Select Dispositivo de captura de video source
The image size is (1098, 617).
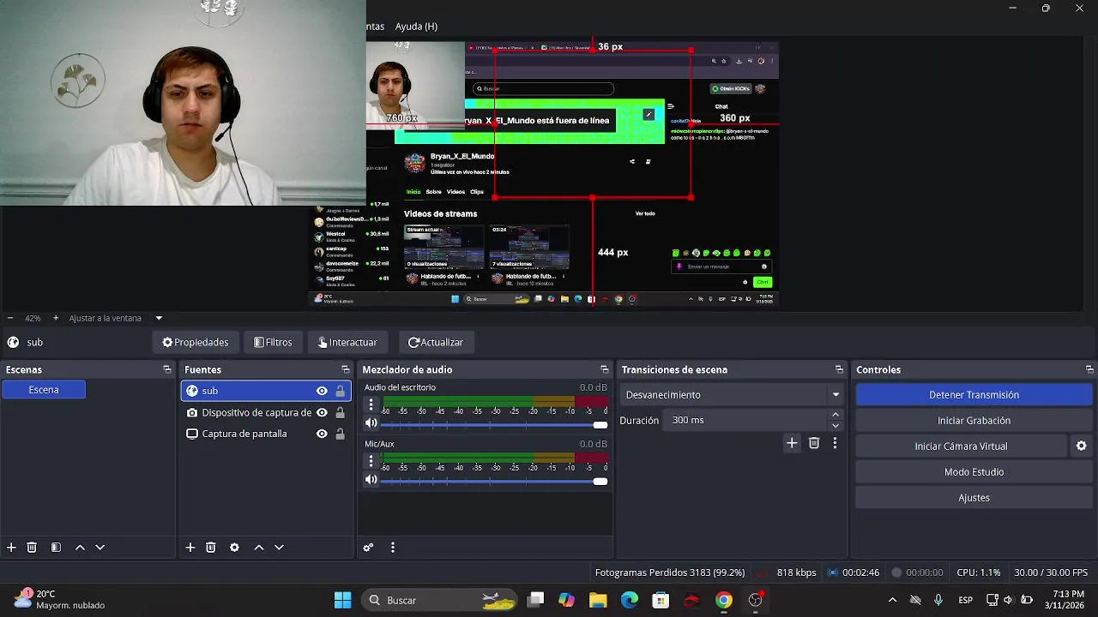[x=256, y=412]
